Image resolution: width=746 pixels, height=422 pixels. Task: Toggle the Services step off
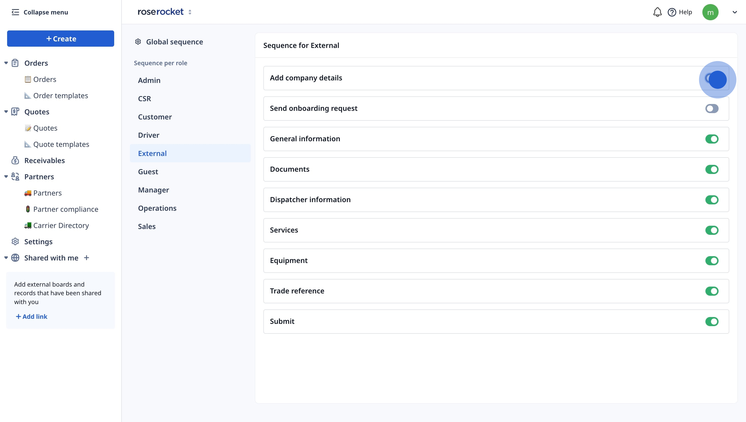[712, 231]
